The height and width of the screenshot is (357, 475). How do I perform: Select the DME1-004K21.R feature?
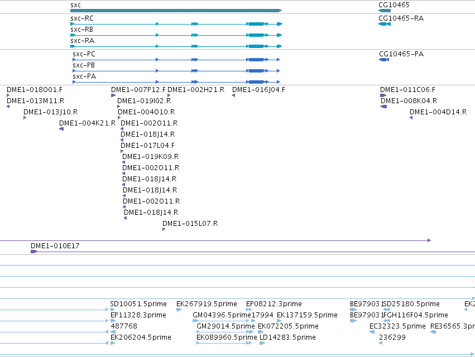coord(61,129)
